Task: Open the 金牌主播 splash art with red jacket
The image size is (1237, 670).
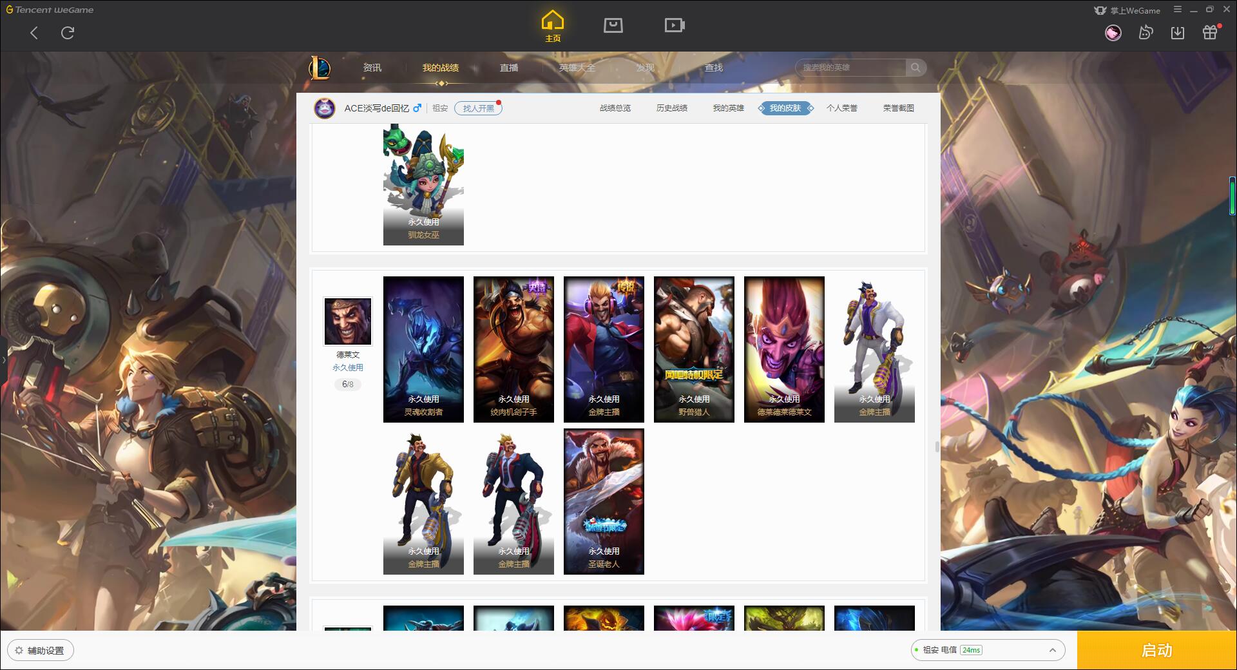Action: [604, 349]
